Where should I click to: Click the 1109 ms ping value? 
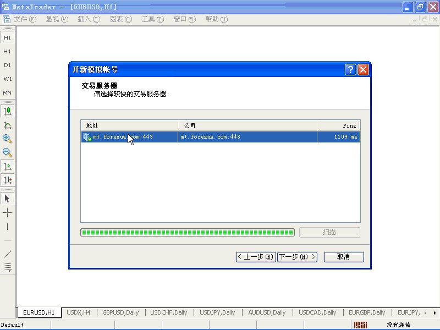click(345, 136)
